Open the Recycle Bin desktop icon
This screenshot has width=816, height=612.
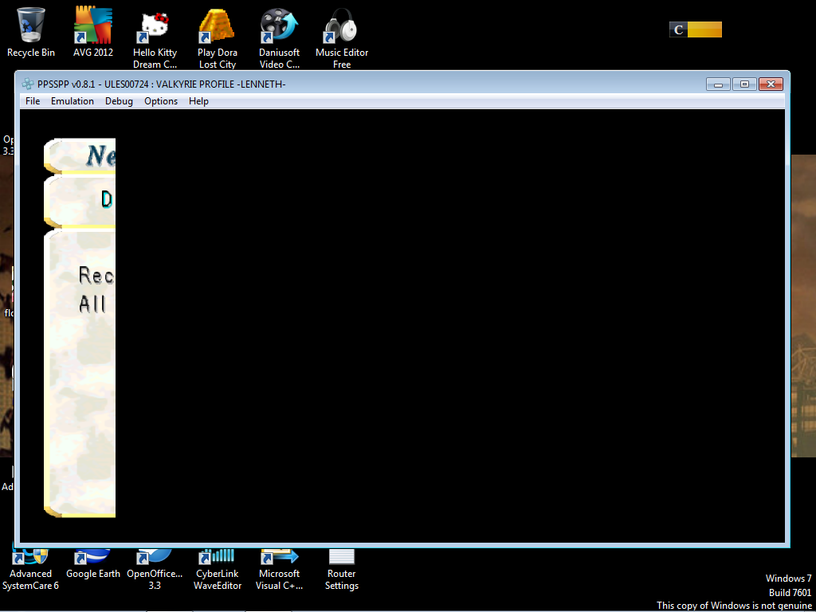(31, 26)
